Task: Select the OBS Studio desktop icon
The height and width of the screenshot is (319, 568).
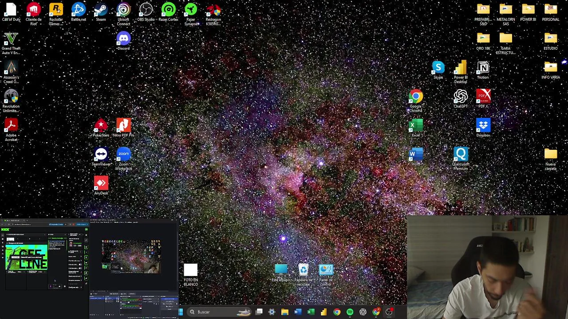Action: [x=146, y=13]
